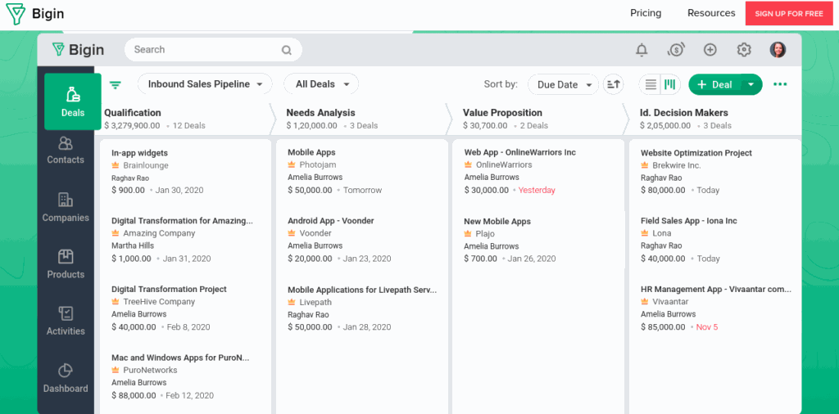Open the Activities module in the sidebar
Viewport: 839px width, 414px height.
[66, 321]
